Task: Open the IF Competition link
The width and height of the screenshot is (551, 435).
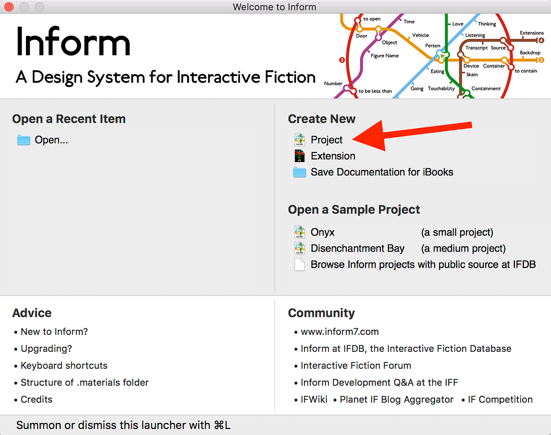Action: (x=500, y=399)
